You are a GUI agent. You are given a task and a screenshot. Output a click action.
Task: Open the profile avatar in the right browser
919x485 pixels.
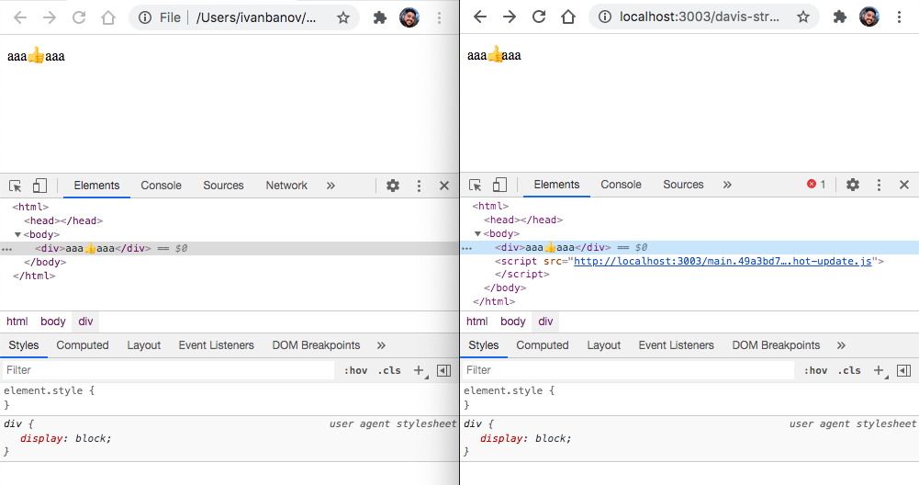pos(869,17)
